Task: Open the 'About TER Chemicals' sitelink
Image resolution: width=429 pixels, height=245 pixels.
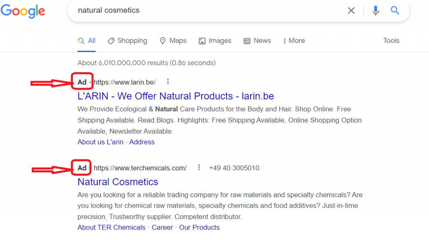Action: (x=111, y=227)
